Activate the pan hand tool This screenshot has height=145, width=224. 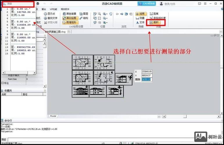[x=111, y=14]
